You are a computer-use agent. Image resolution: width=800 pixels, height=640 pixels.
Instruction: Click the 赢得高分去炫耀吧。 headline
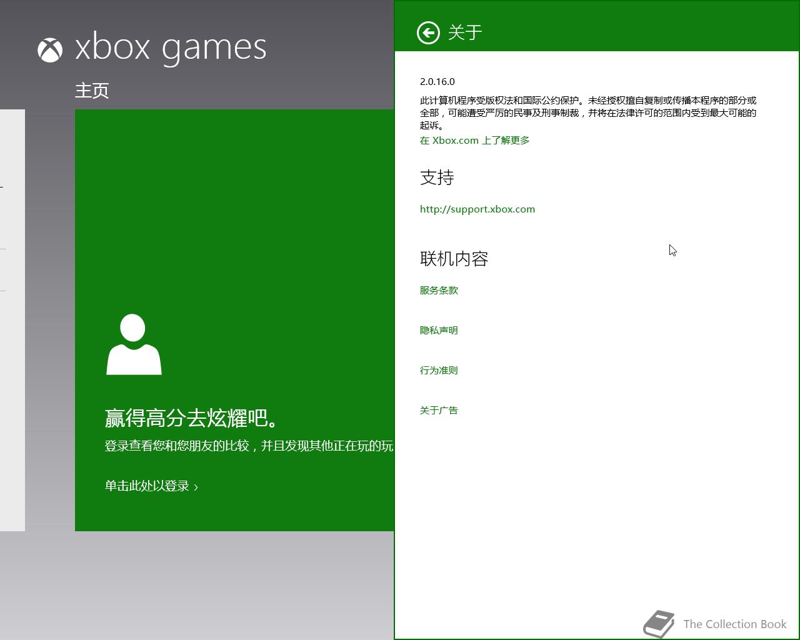192,418
